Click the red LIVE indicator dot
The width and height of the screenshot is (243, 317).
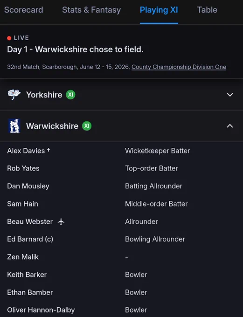[x=9, y=38]
